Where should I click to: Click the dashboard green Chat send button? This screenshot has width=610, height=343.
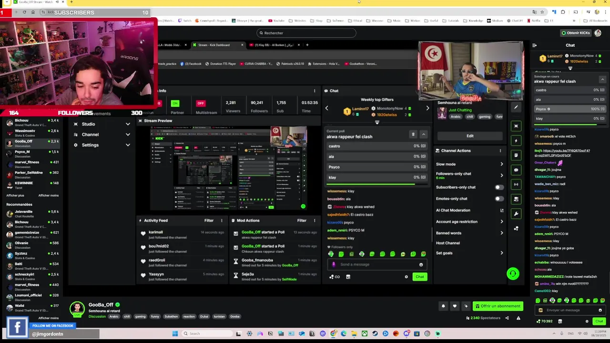419,277
